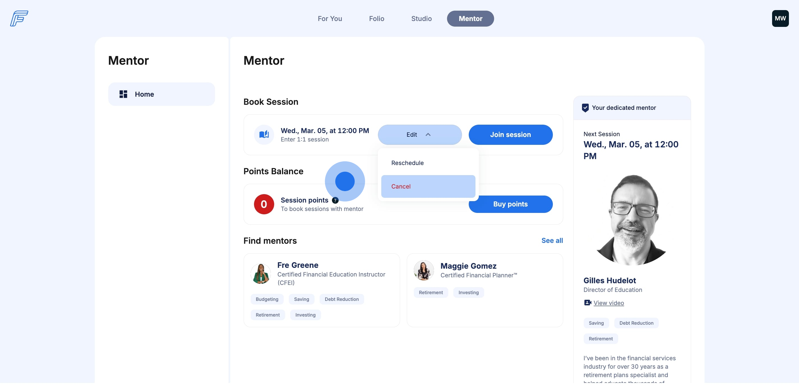Click the Home dashboard grid icon

123,94
